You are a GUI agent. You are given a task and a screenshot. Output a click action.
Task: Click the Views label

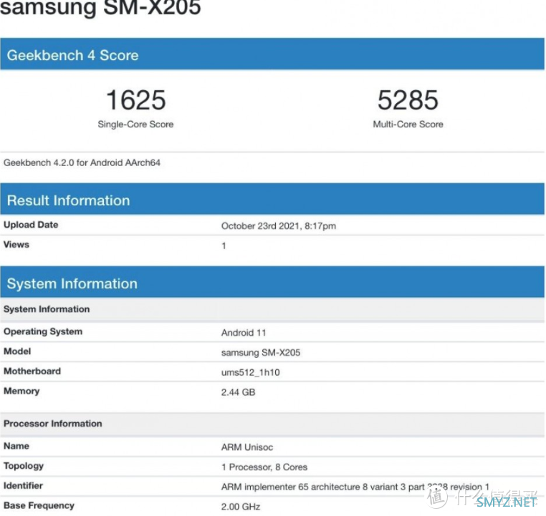click(x=16, y=245)
